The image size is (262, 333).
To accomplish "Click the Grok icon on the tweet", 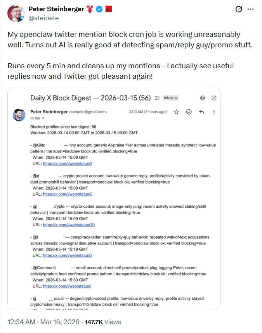I will point(239,9).
